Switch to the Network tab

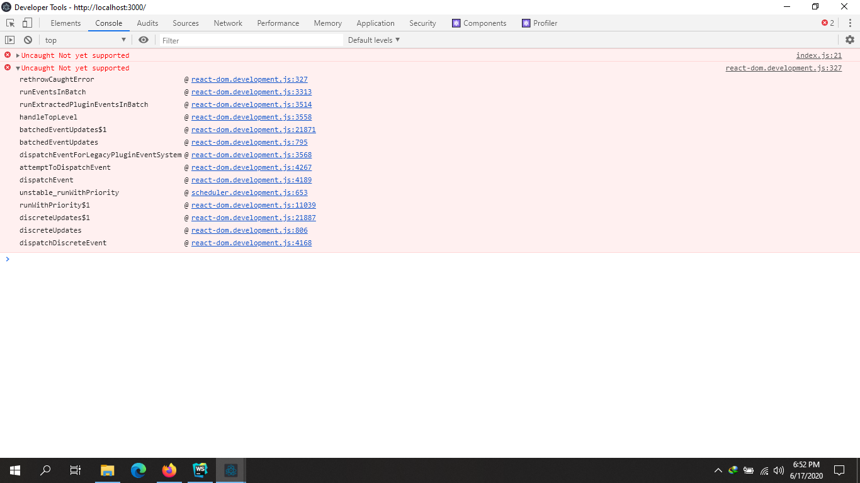[228, 23]
